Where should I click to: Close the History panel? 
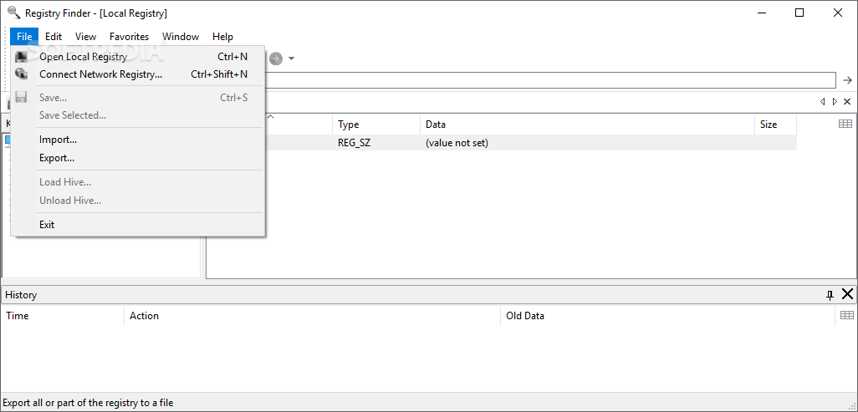(847, 294)
